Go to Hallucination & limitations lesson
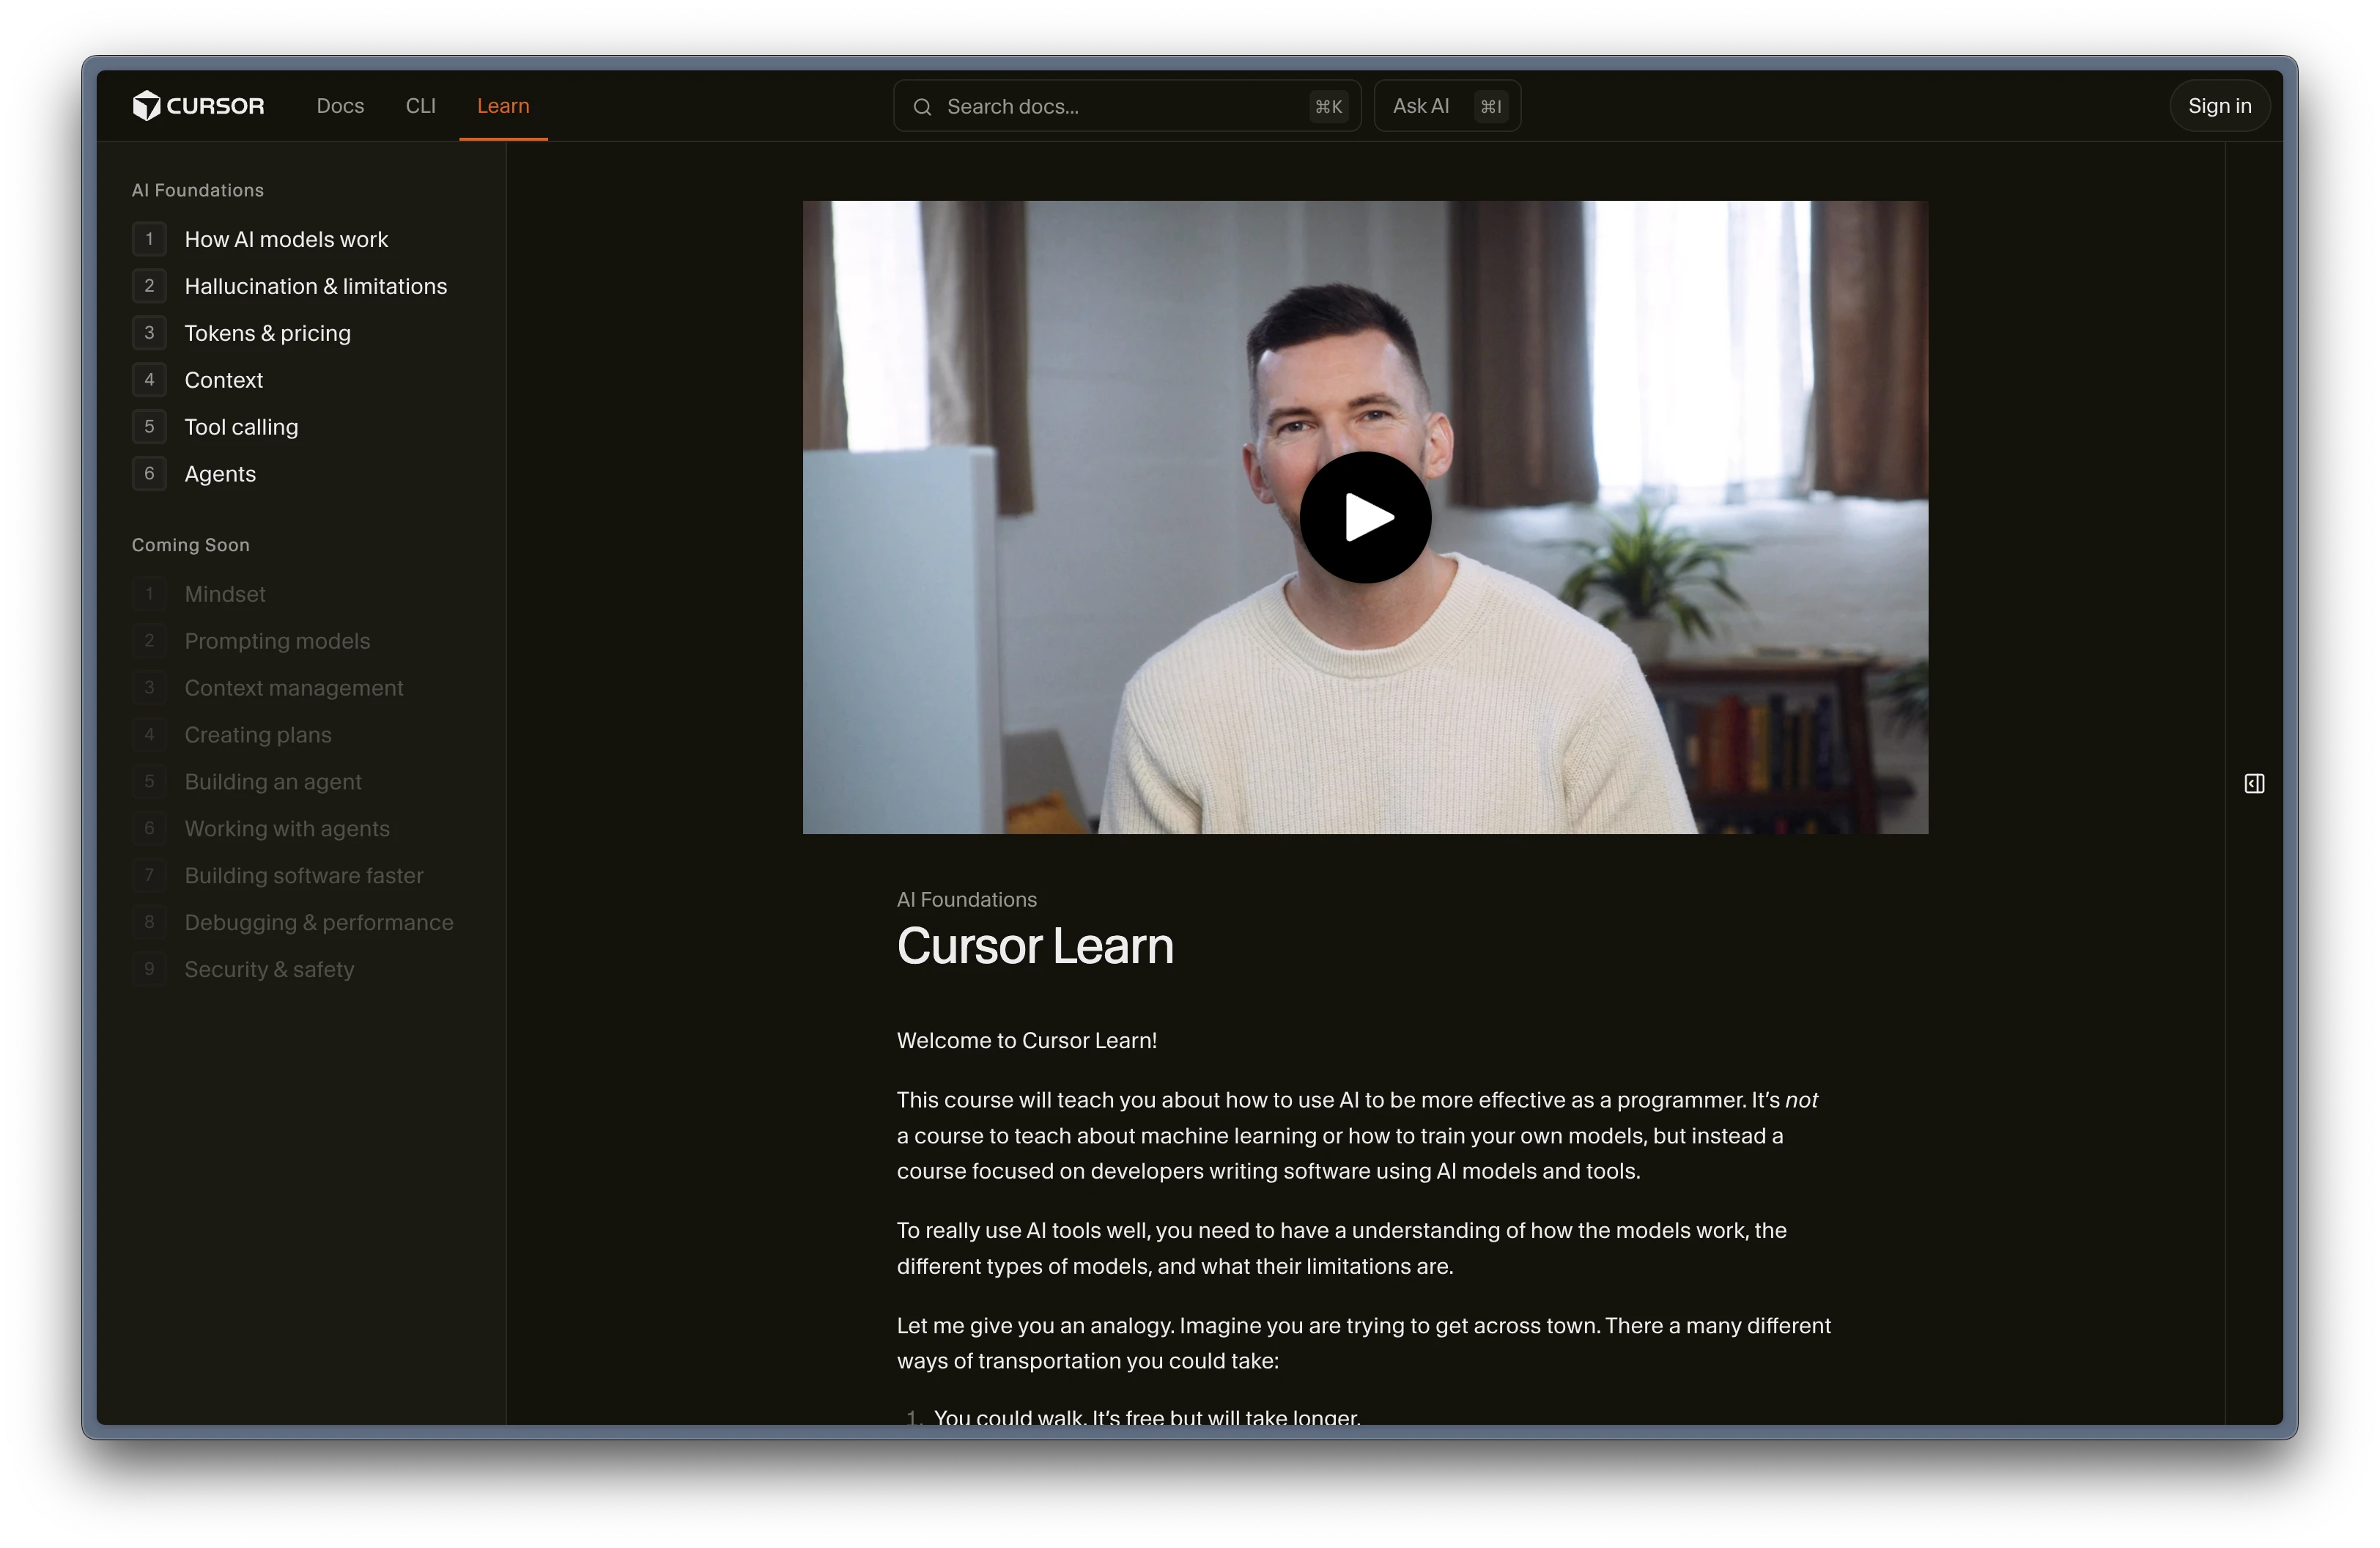The image size is (2380, 1548). point(315,286)
